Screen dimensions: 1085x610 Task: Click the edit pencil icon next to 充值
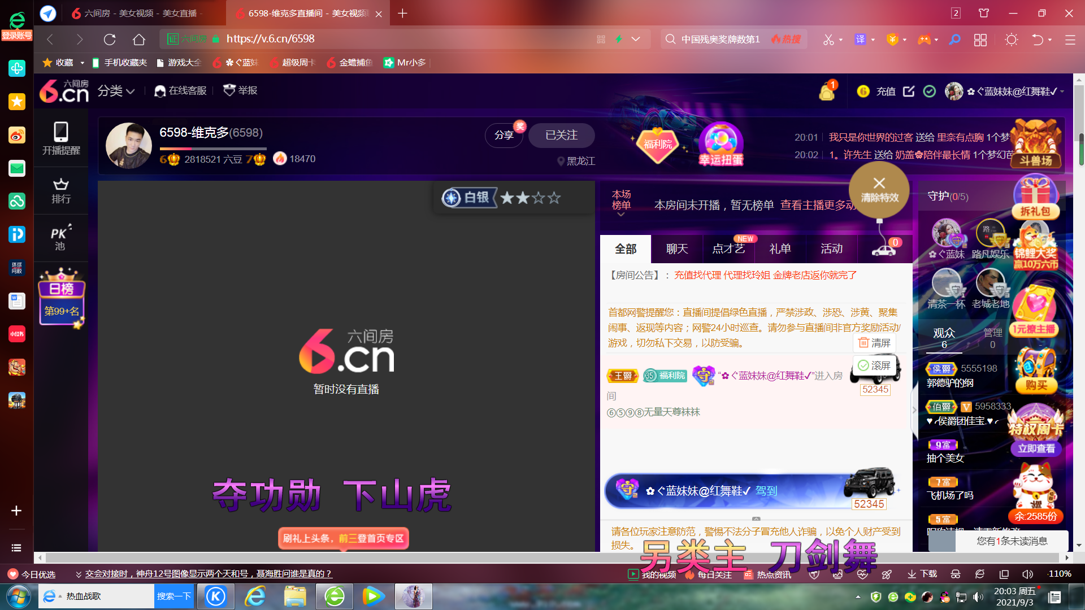point(909,91)
